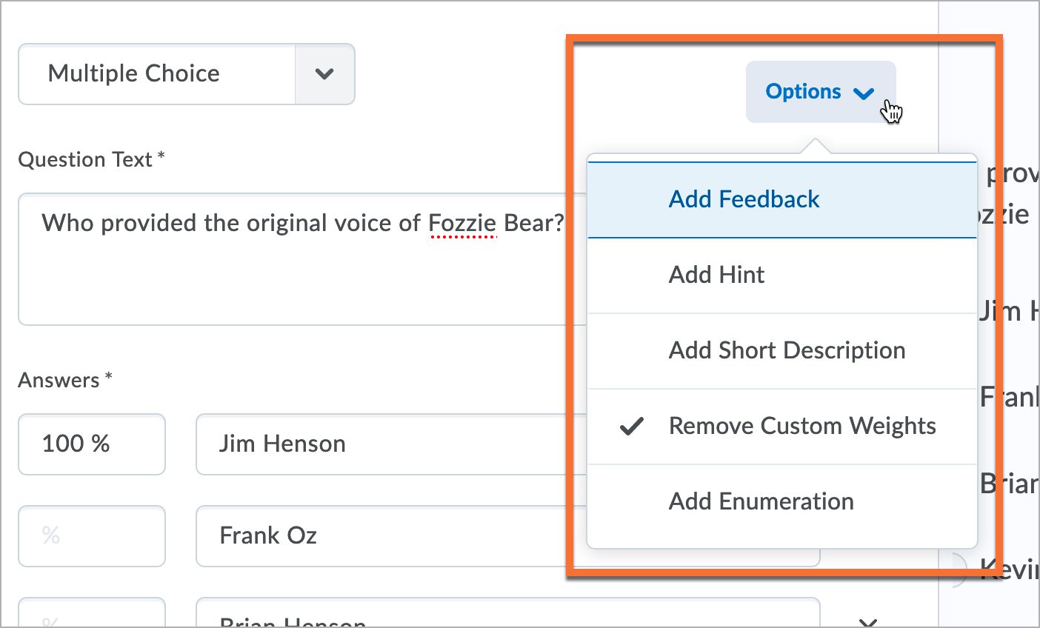Select Add Feedback from the Options menu
The width and height of the screenshot is (1040, 628).
click(x=744, y=199)
